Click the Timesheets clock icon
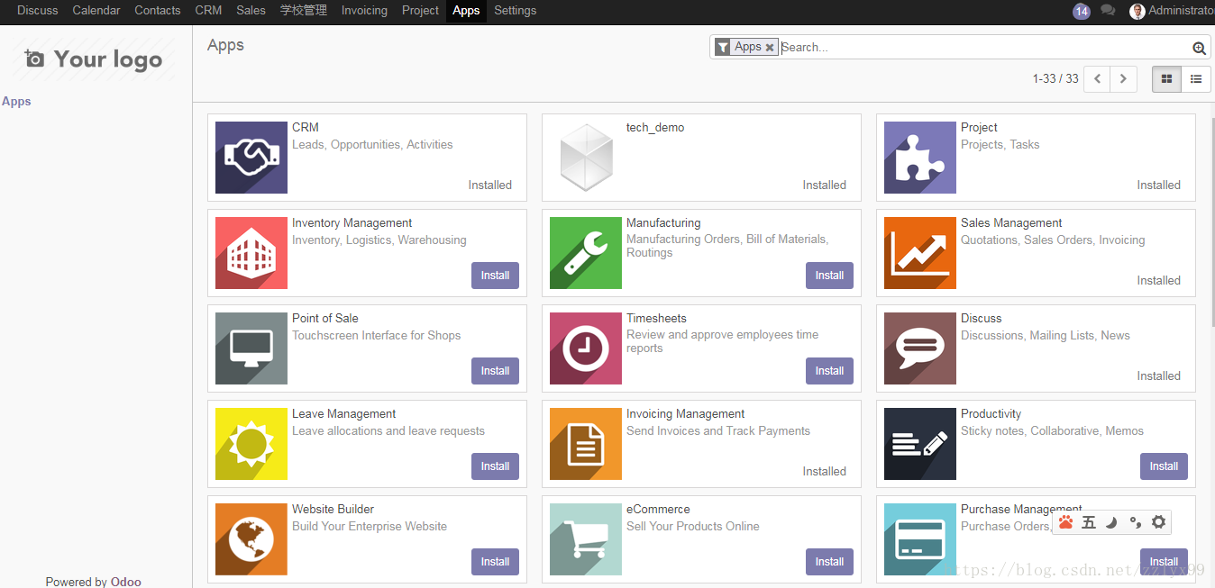Viewport: 1215px width, 588px height. 586,348
